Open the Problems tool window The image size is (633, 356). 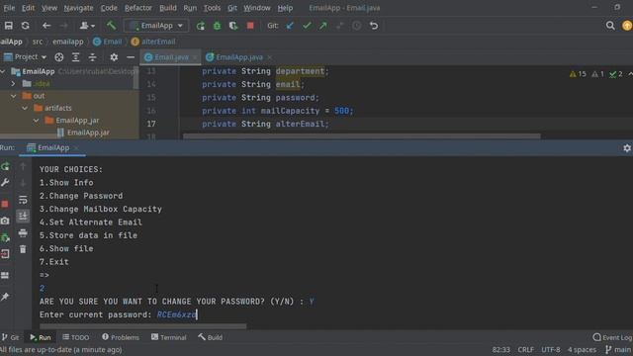121,337
